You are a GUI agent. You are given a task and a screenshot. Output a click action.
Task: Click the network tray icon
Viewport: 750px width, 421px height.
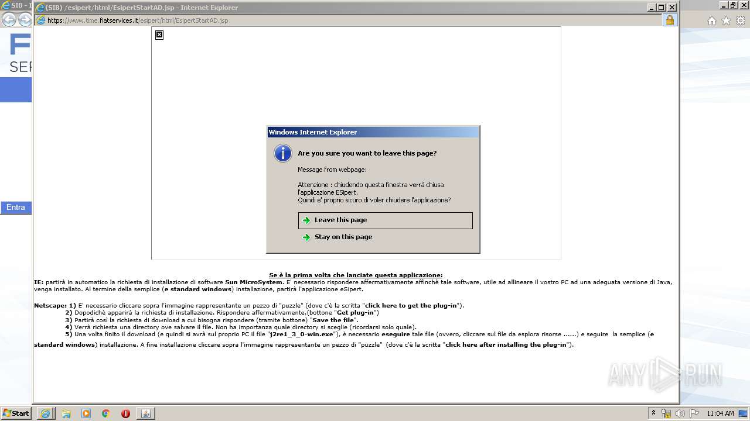[666, 413]
